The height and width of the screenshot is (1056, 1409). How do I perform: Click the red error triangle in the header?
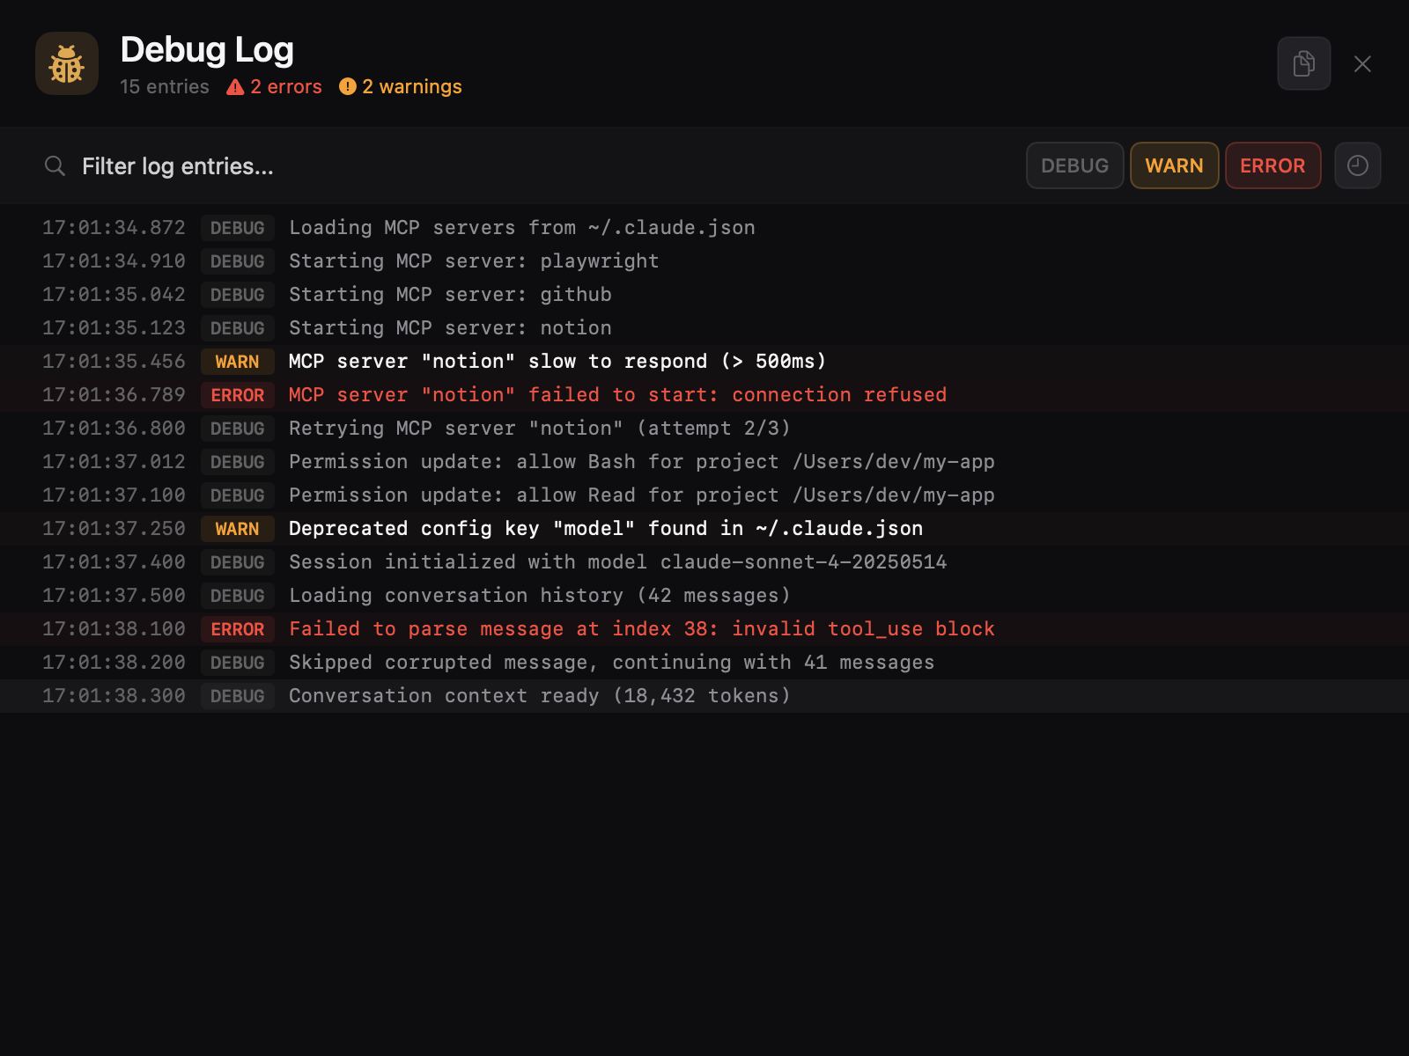pyautogui.click(x=234, y=86)
